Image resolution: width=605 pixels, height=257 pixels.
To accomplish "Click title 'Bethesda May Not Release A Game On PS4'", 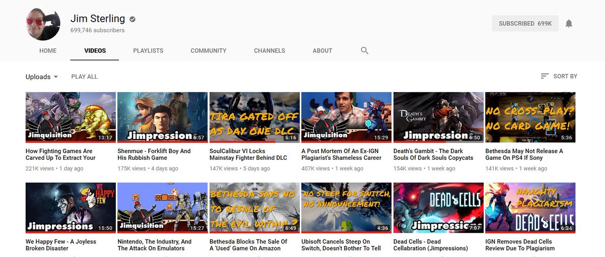I will tap(524, 154).
